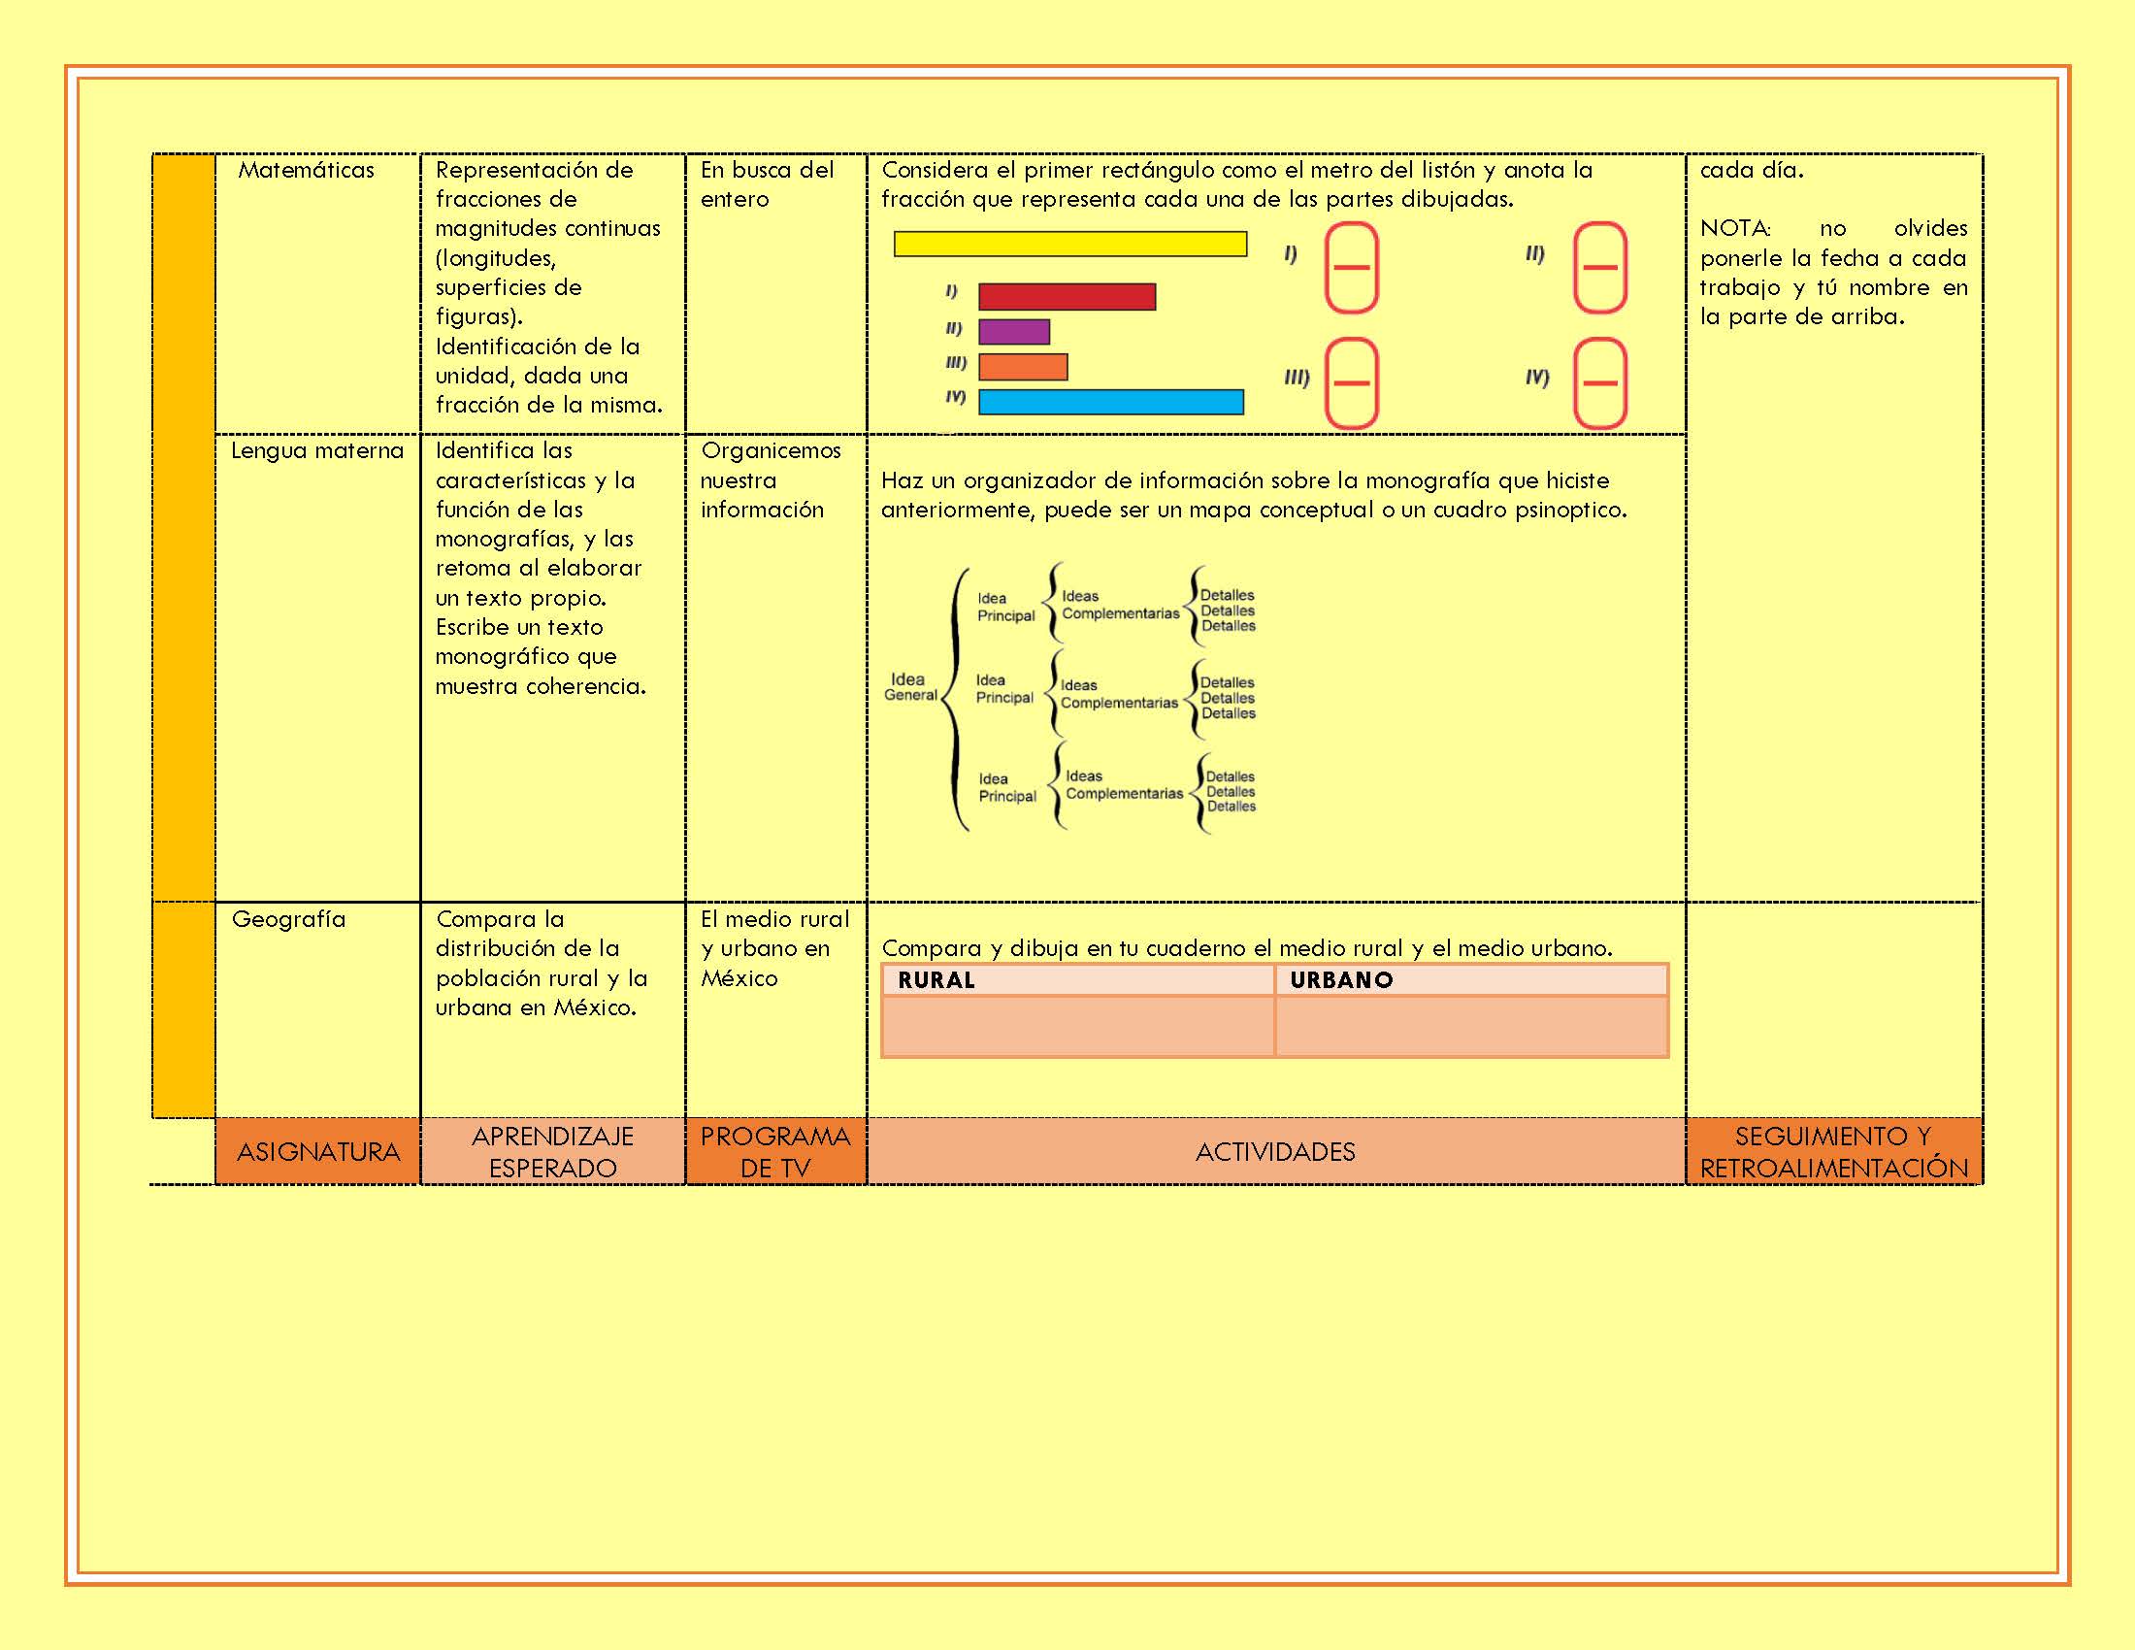Click 'Haz un organizador de información' instruction
This screenshot has width=2135, height=1650.
pos(1254,495)
